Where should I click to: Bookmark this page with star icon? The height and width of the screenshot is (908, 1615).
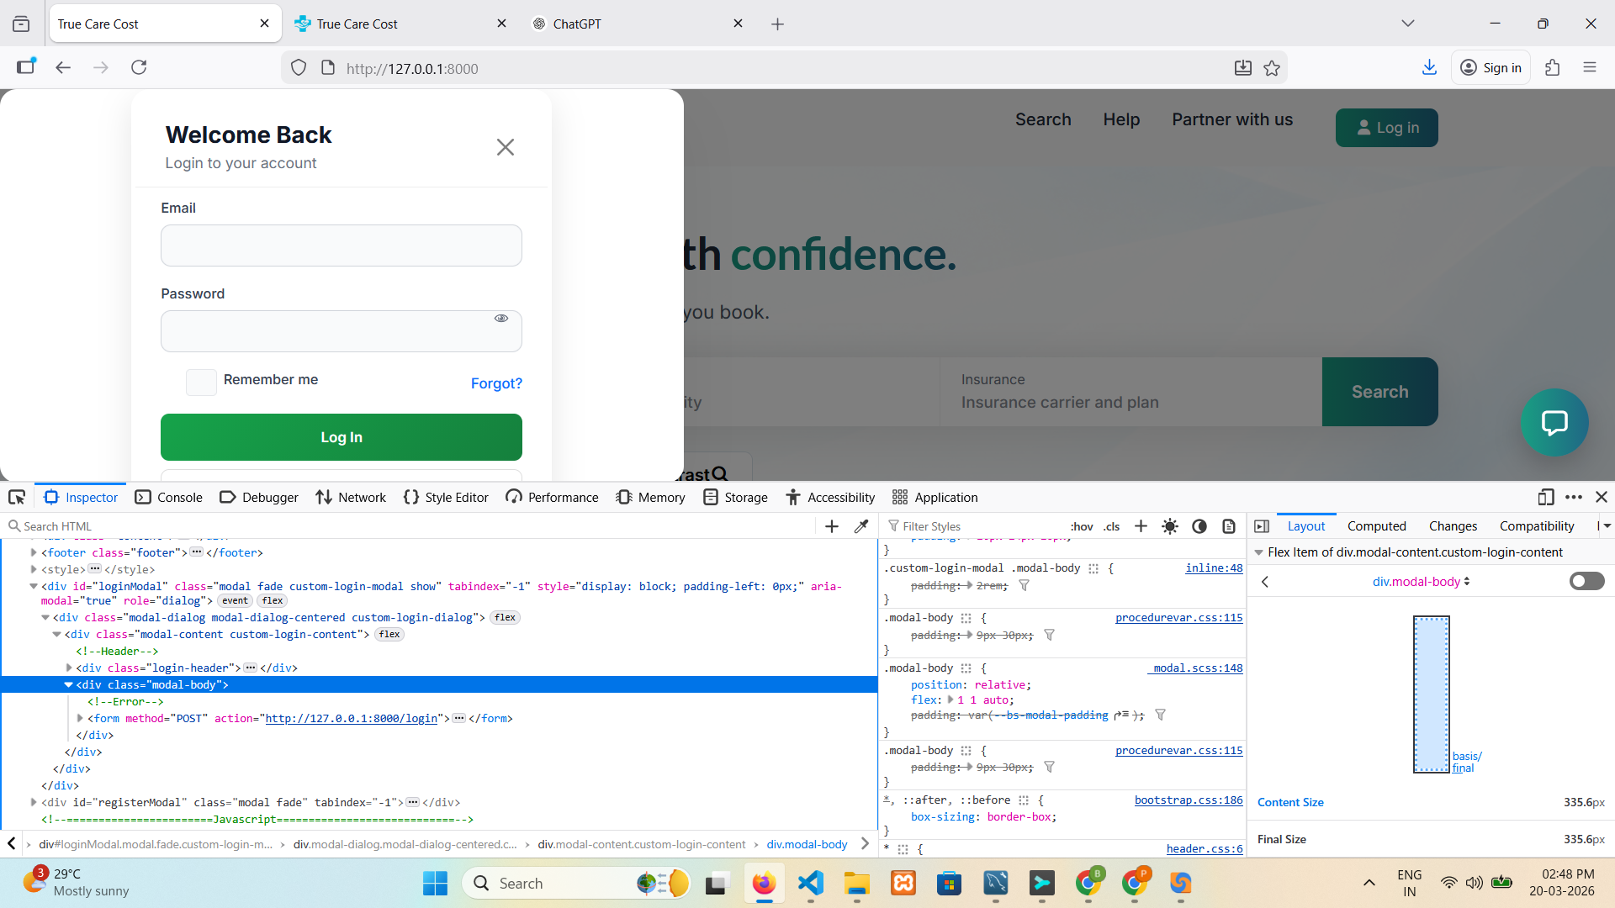point(1272,68)
